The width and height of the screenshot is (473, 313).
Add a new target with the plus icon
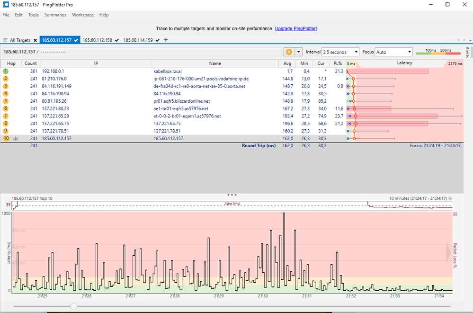pyautogui.click(x=166, y=40)
